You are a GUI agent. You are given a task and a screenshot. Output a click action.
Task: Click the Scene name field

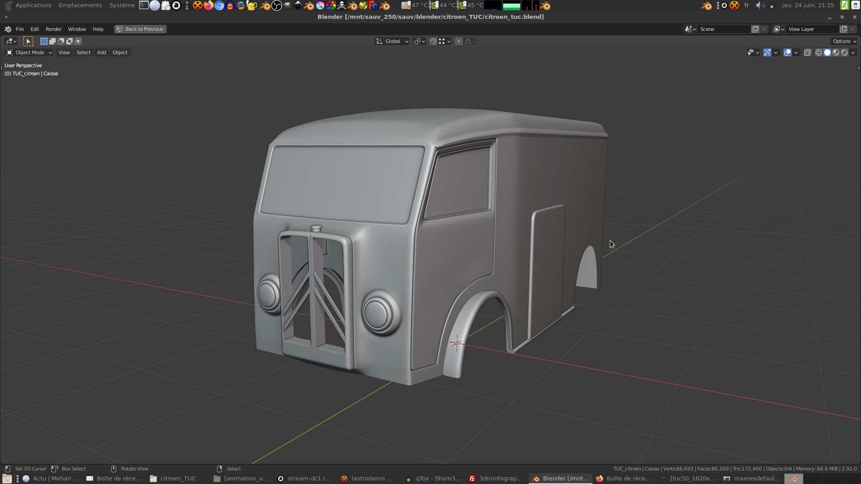tap(724, 29)
